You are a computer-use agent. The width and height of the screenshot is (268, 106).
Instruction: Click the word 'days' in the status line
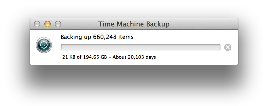pyautogui.click(x=151, y=57)
